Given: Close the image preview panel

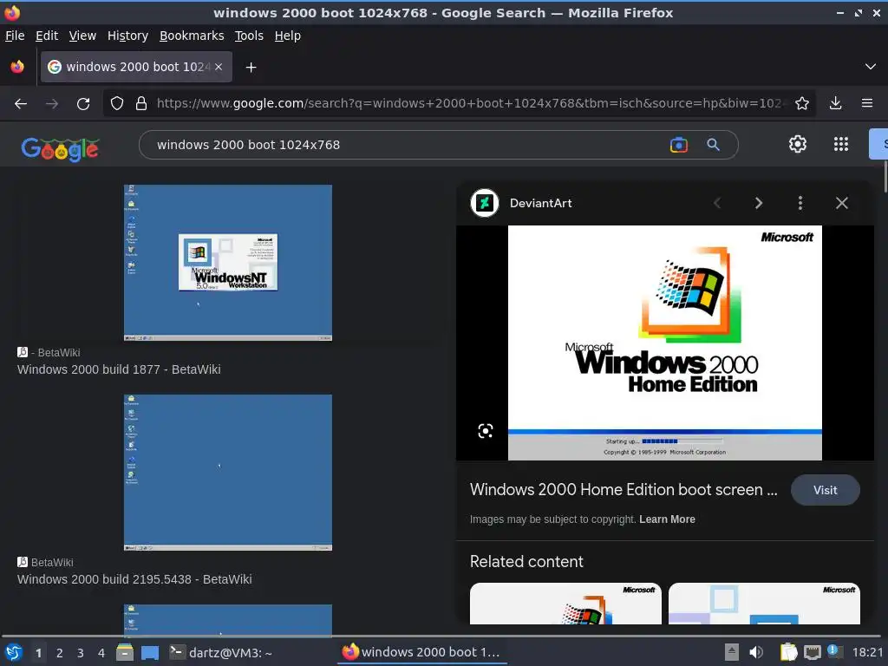Looking at the screenshot, I should [x=841, y=203].
